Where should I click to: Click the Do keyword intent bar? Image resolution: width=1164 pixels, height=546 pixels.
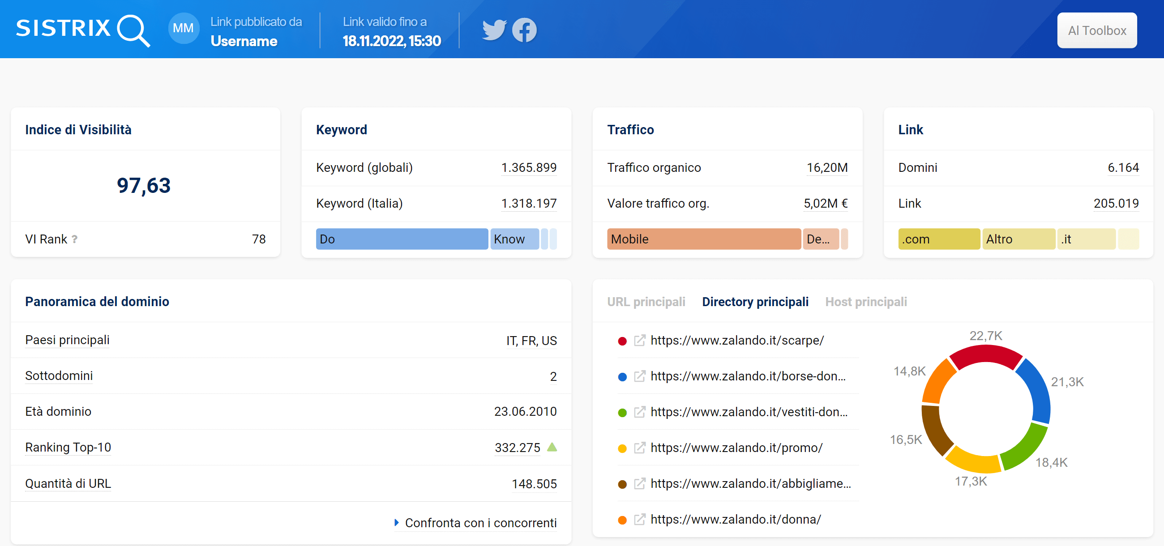(402, 239)
